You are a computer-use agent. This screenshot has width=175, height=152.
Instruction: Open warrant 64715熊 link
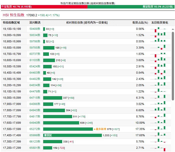[35, 98]
